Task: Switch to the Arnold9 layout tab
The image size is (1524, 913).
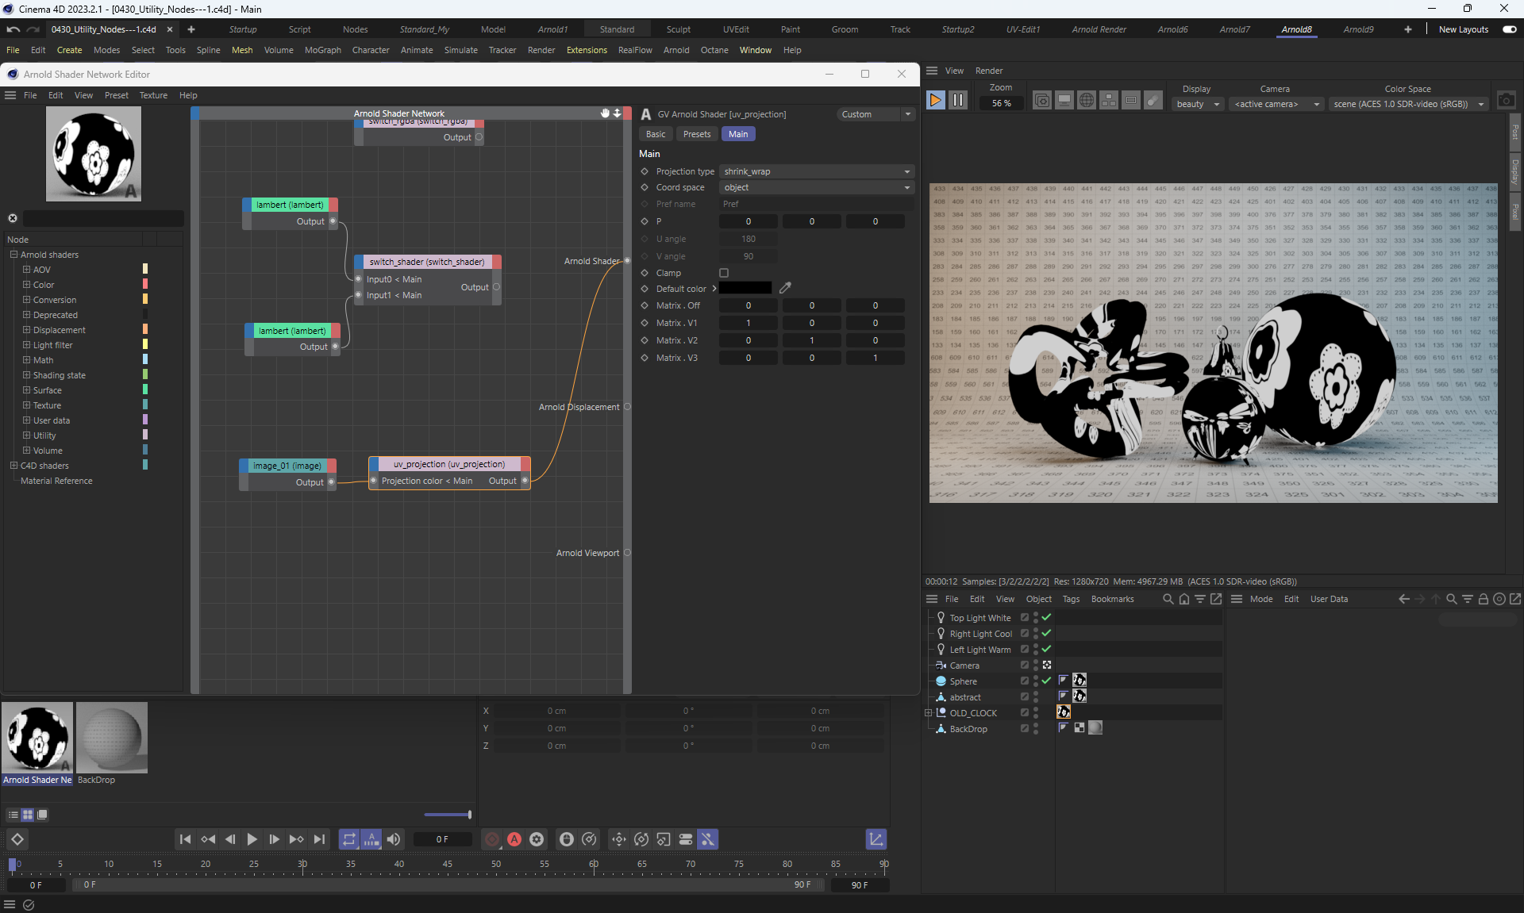Action: pyautogui.click(x=1358, y=29)
